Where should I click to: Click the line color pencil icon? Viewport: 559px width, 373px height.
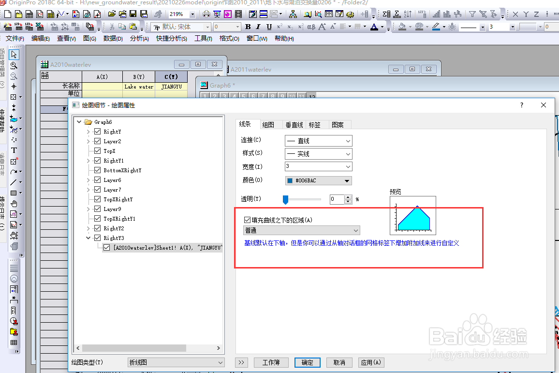point(436,27)
